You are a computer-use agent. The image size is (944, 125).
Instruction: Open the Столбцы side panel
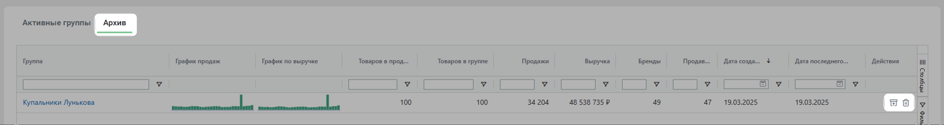[x=922, y=76]
